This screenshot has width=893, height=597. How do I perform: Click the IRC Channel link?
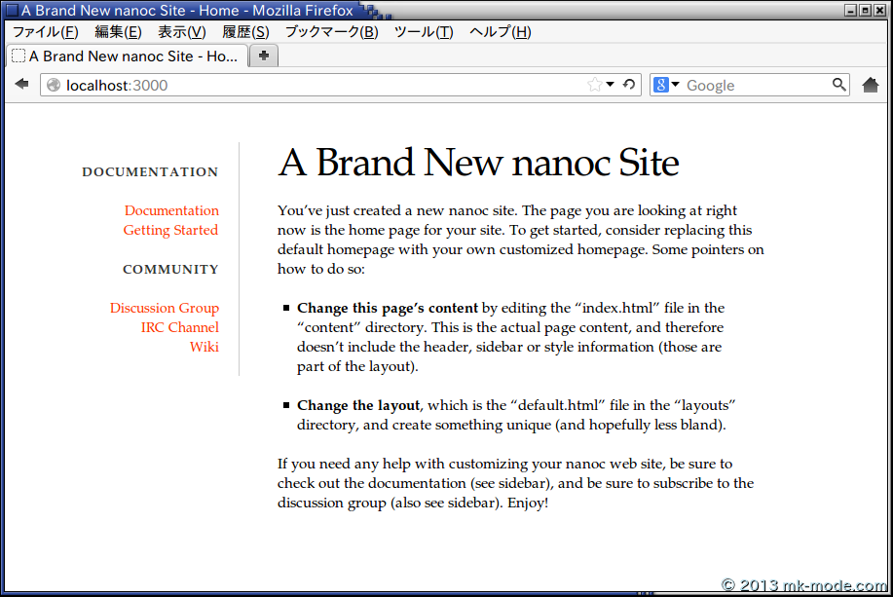179,327
